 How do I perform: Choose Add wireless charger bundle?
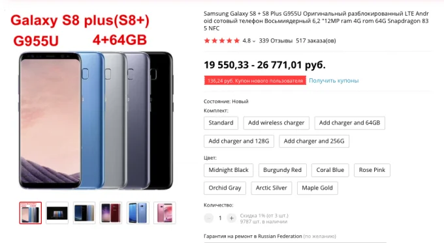pos(276,123)
